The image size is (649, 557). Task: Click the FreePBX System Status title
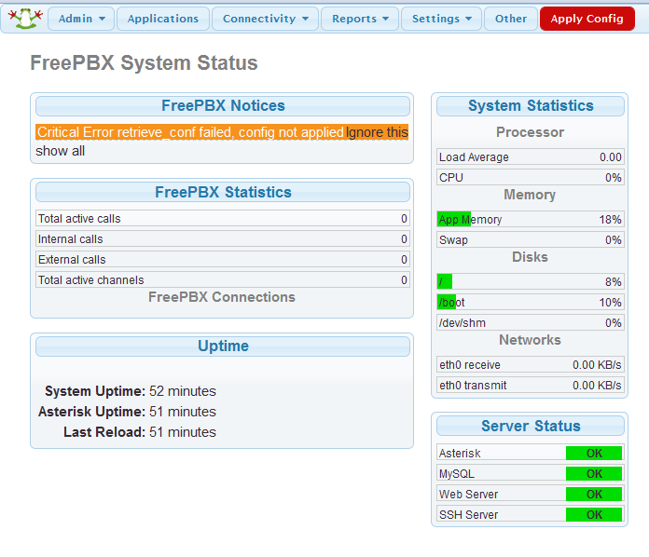(x=144, y=63)
